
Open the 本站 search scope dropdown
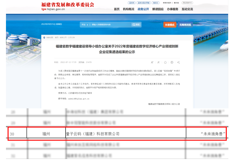click(x=85, y=25)
